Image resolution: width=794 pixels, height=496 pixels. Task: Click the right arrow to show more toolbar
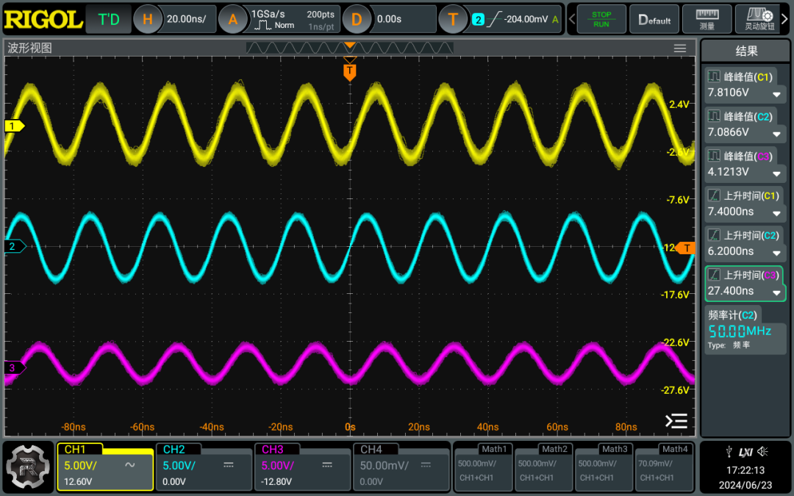(785, 19)
